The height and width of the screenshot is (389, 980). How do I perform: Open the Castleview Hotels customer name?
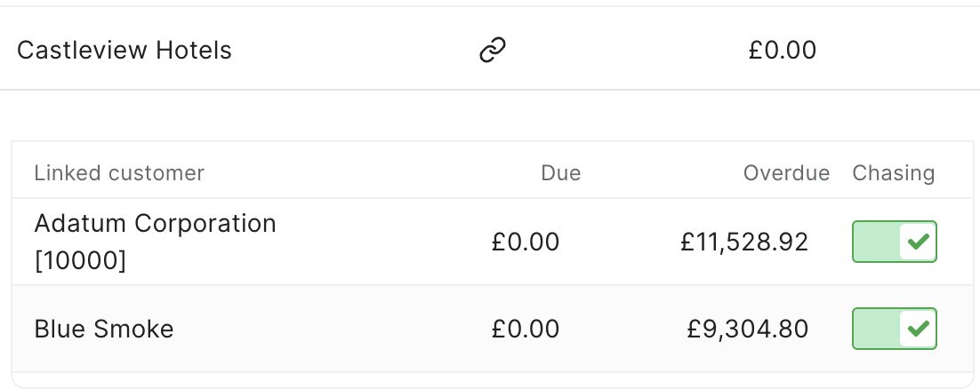pos(125,50)
